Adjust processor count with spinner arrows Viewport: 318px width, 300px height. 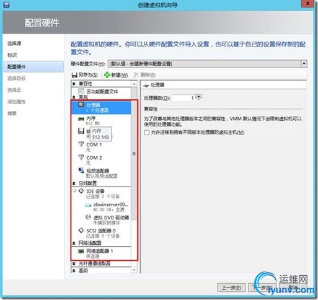click(x=199, y=97)
